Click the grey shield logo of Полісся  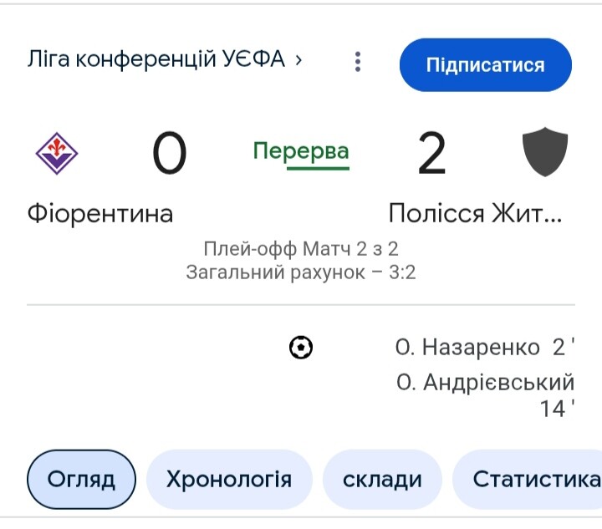[545, 152]
